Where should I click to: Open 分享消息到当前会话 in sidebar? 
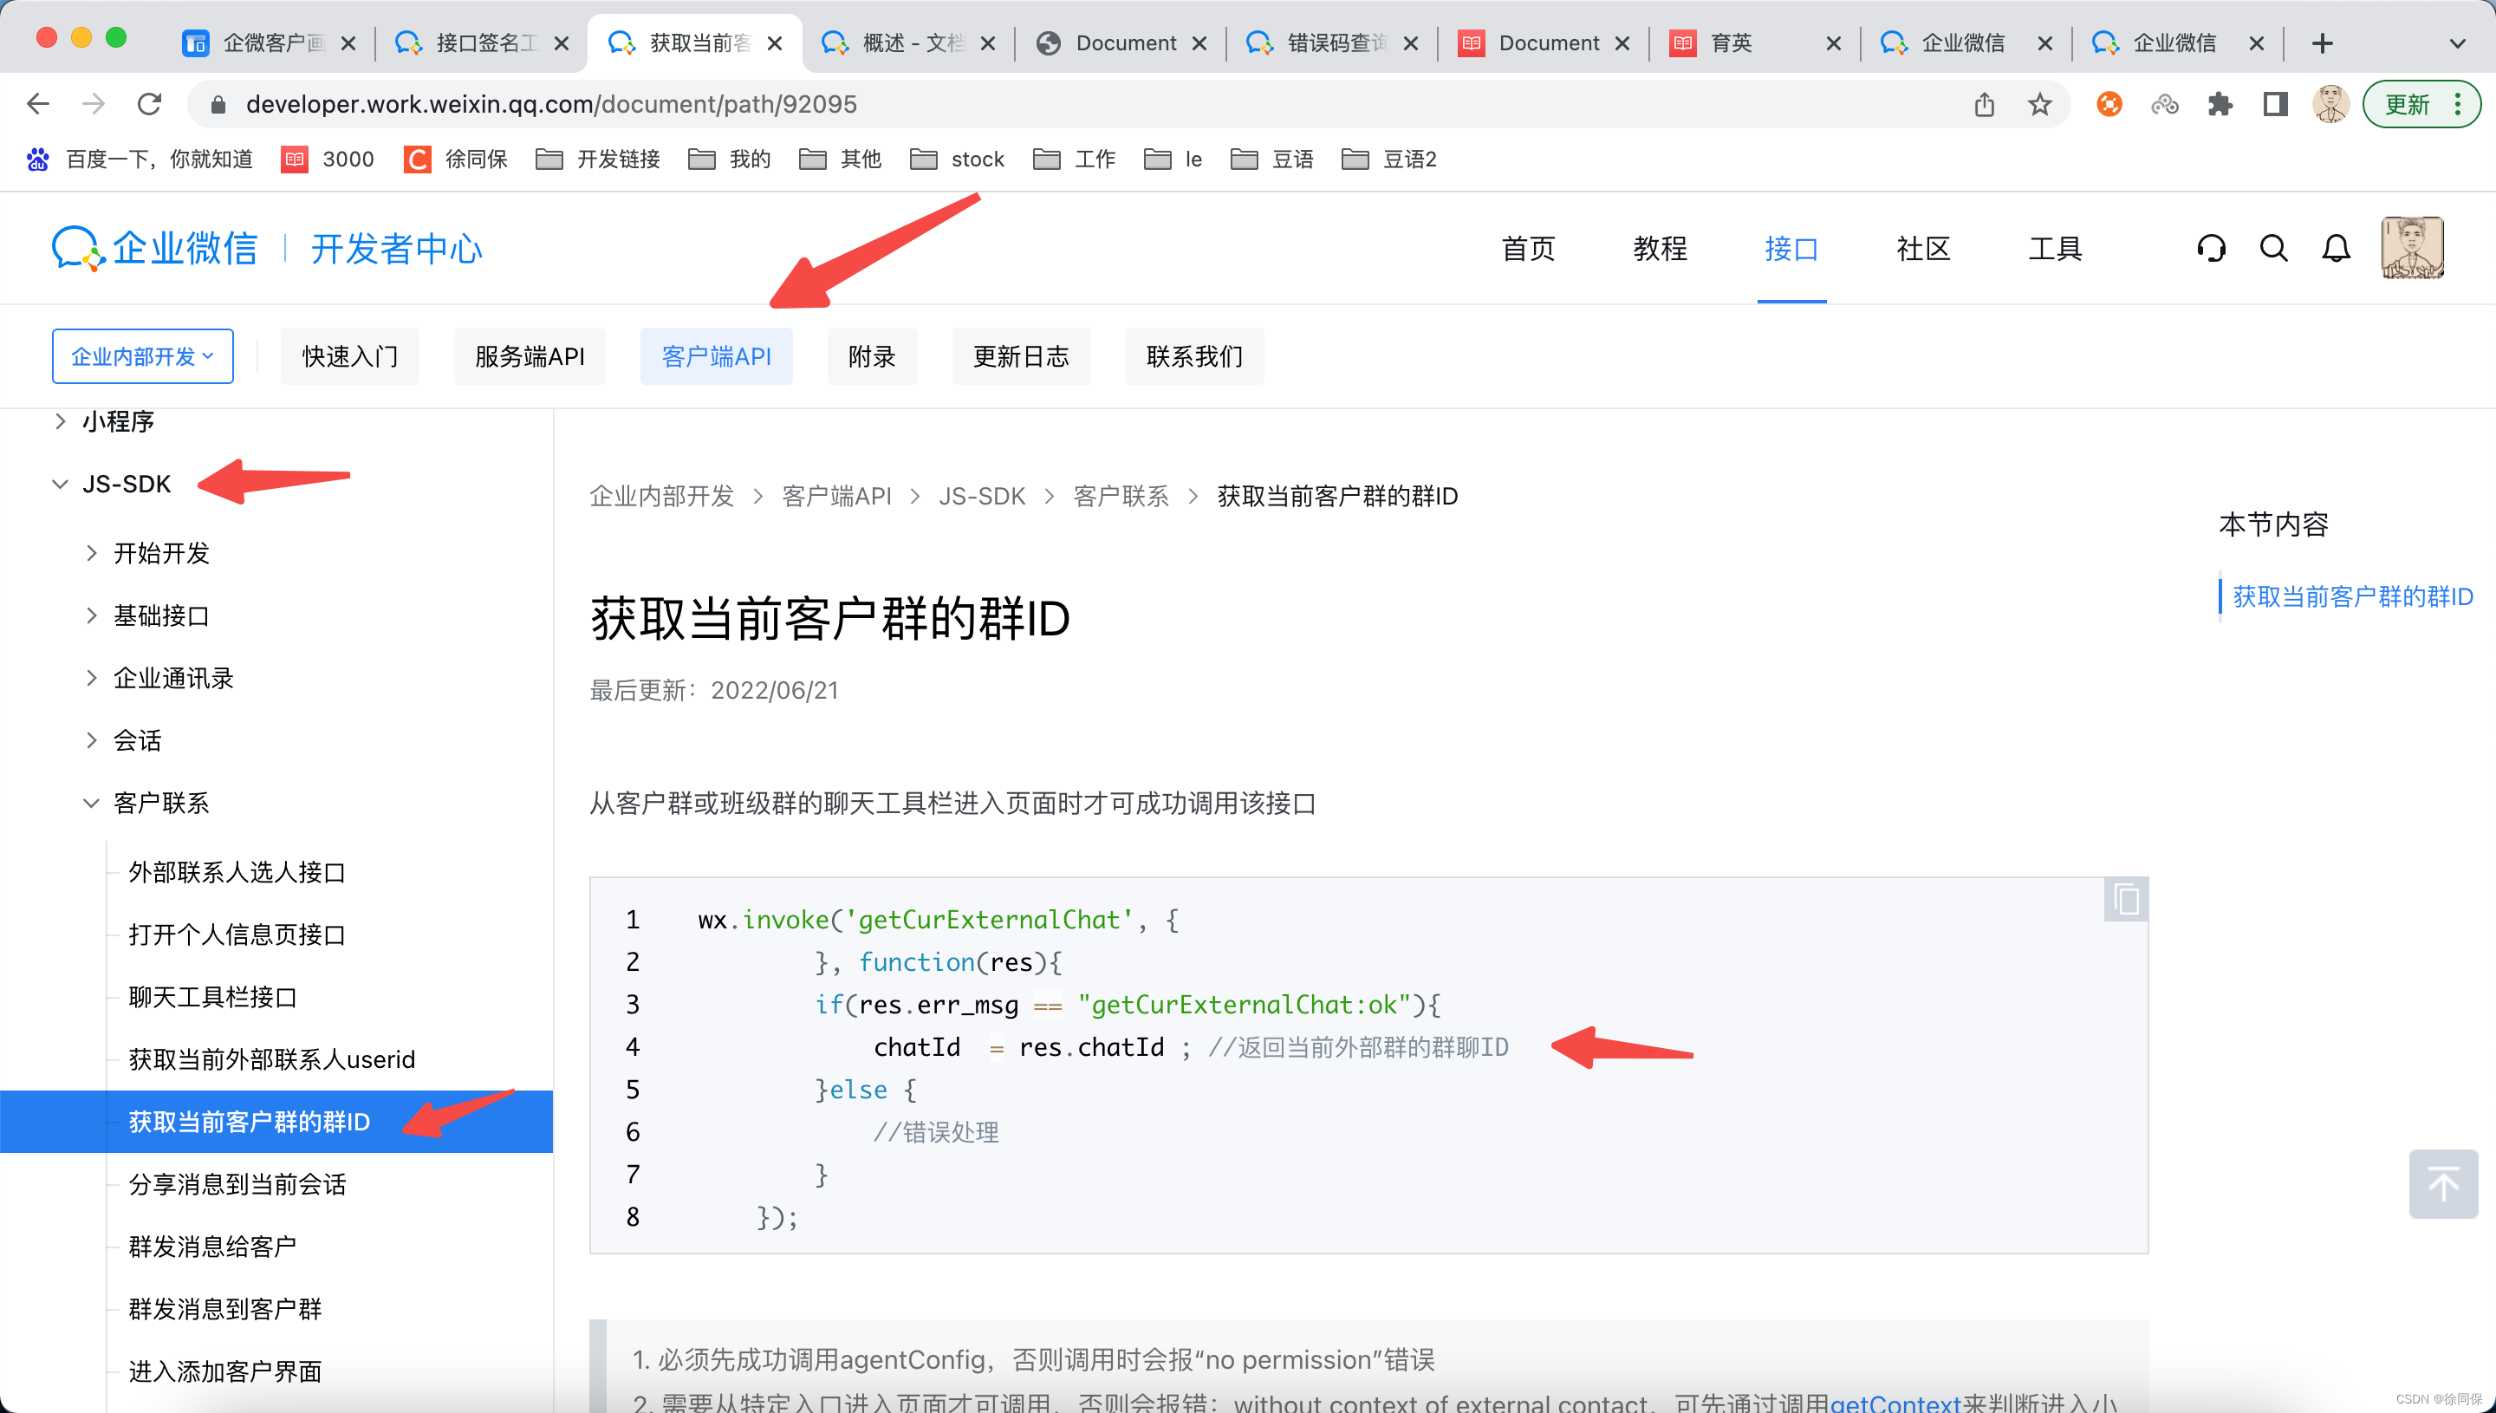(x=237, y=1184)
